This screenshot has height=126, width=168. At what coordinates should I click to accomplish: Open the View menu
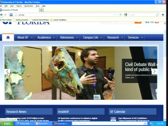[12, 6]
